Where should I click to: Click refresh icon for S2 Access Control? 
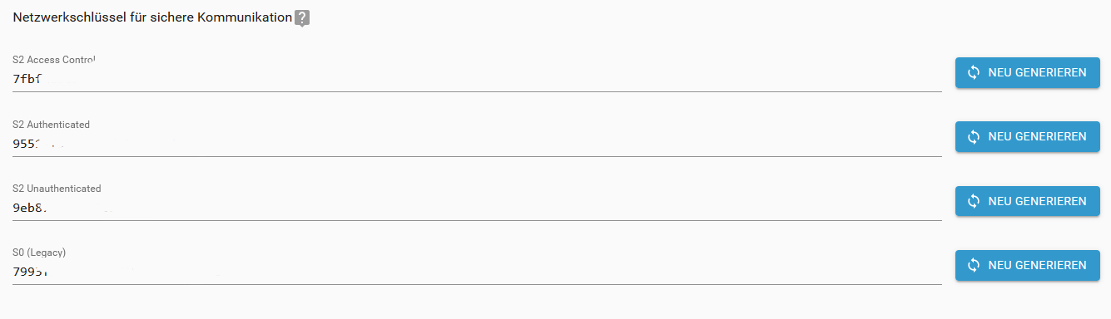pos(974,72)
